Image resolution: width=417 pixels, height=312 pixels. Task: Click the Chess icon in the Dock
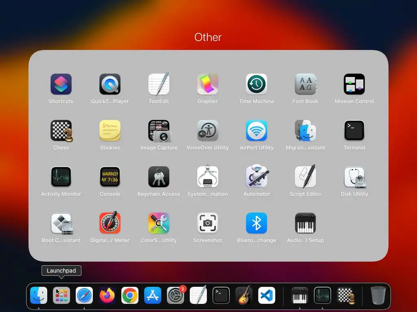click(346, 295)
